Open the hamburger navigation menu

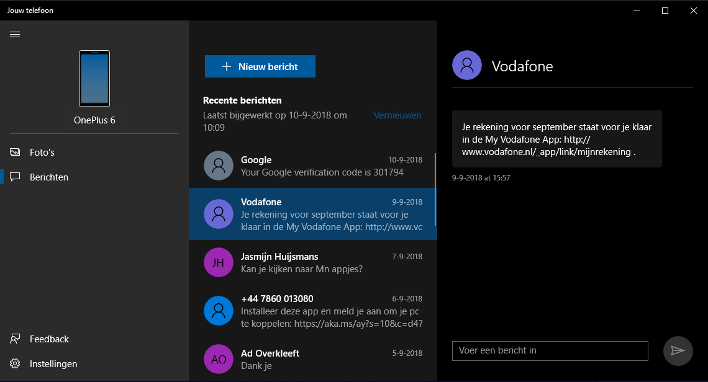15,34
